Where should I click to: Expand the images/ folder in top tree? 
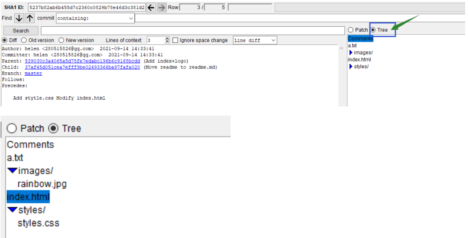tap(351, 52)
